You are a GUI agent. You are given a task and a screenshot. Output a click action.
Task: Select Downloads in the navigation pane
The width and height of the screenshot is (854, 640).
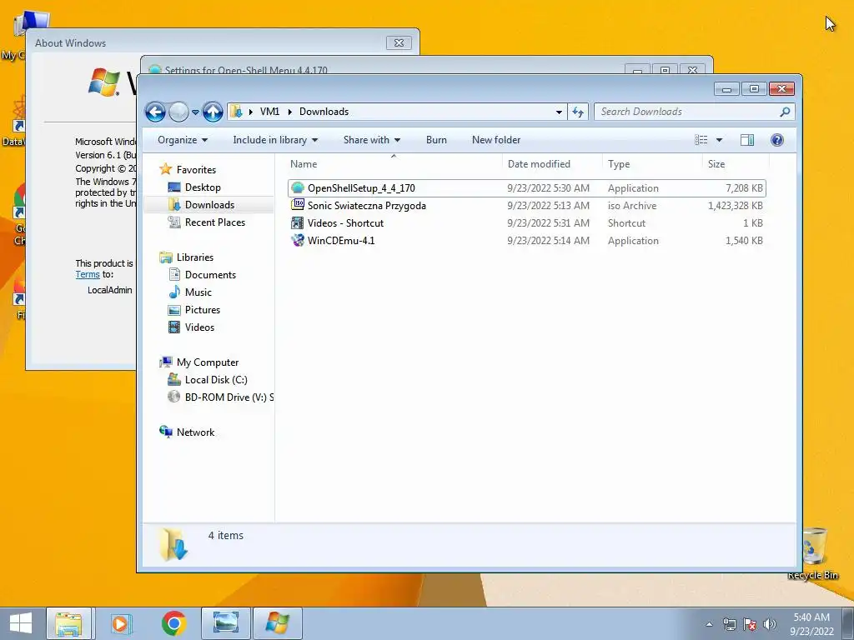(209, 205)
